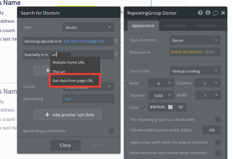Check Apply a max width when stretched
Screen dimensions: 233x159
(x=218, y=142)
